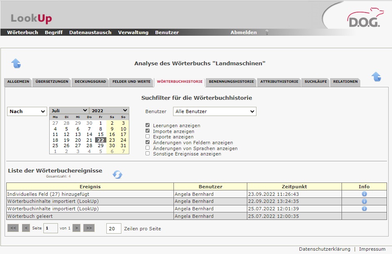392x254 pixels.
Task: Open info for Individuelles Feld (27) event
Action: click(364, 194)
